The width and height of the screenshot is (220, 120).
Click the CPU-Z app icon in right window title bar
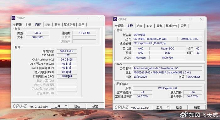(x=115, y=19)
